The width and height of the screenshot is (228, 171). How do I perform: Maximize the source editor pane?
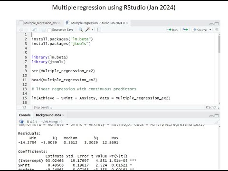(217, 24)
